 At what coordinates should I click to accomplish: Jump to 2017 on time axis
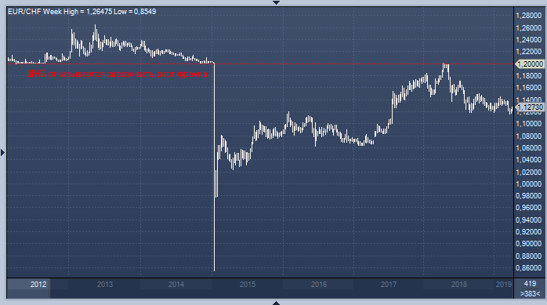coord(388,285)
